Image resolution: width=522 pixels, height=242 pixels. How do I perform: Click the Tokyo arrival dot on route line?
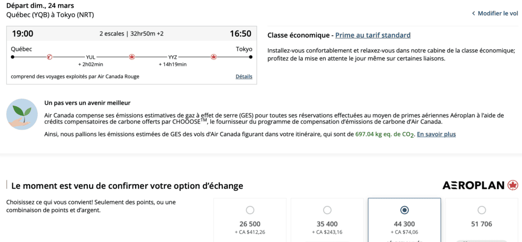[x=250, y=57]
